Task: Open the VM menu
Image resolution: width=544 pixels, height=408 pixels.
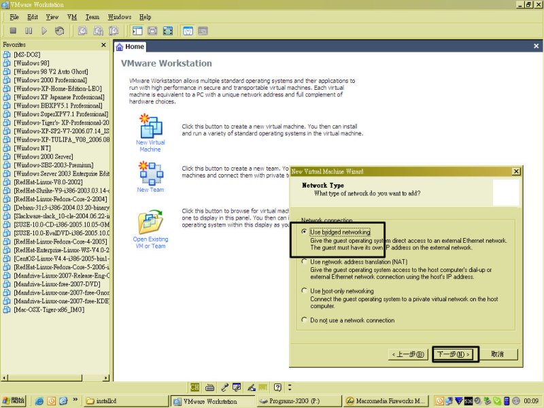Action: pyautogui.click(x=72, y=17)
